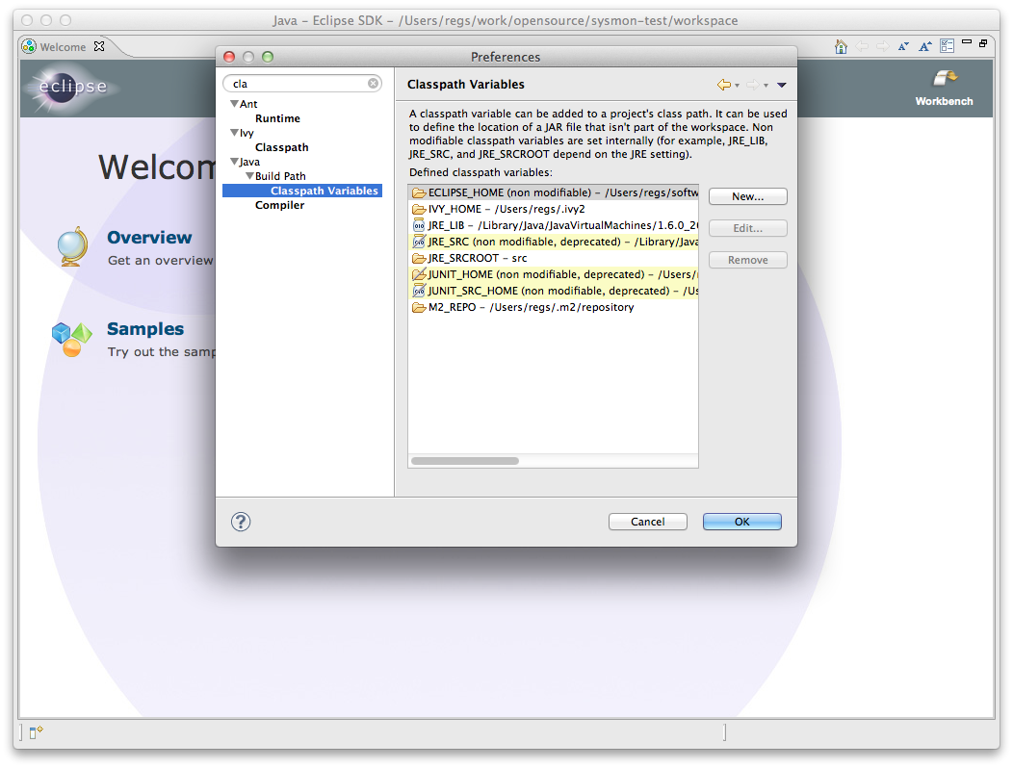Select Compiler under Java

pos(280,205)
